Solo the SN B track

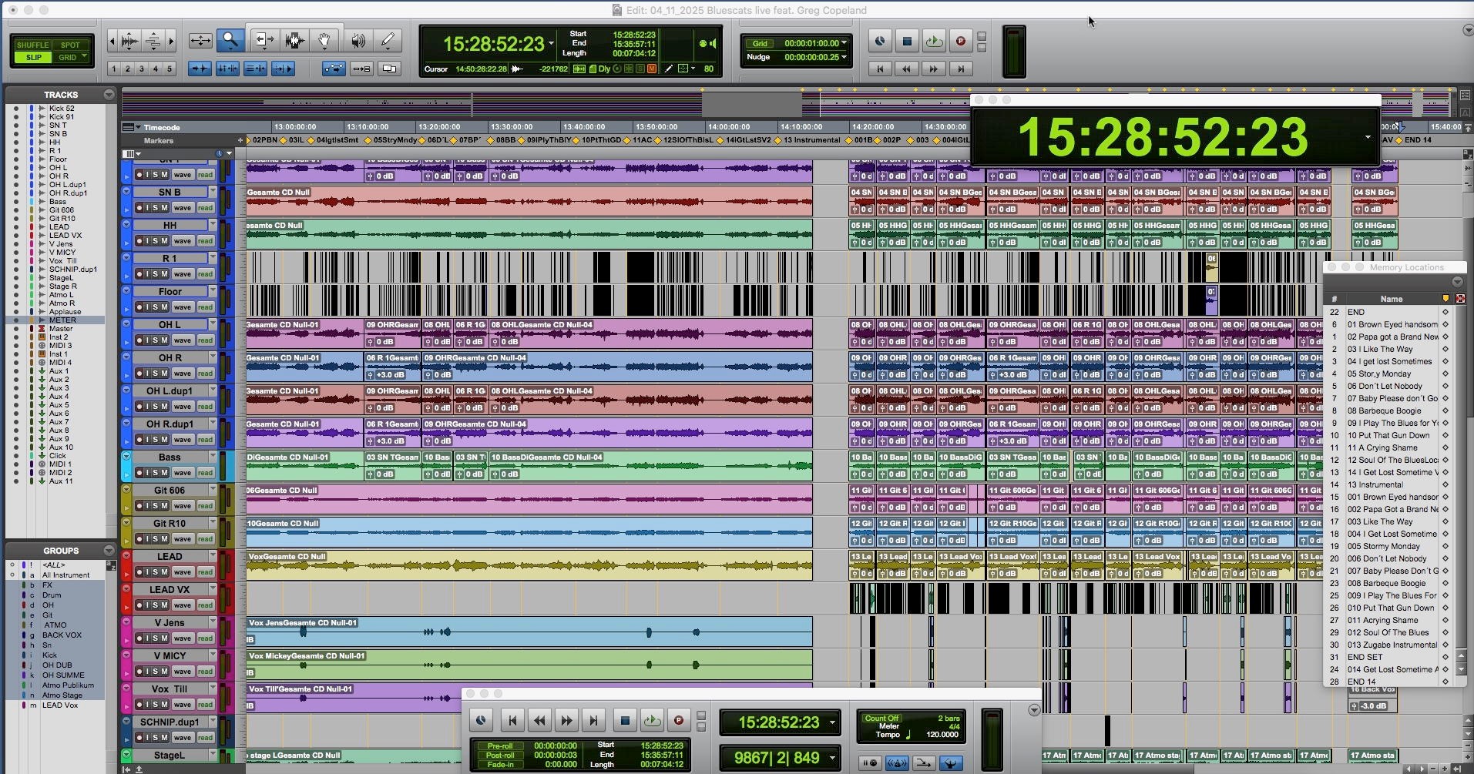point(155,208)
